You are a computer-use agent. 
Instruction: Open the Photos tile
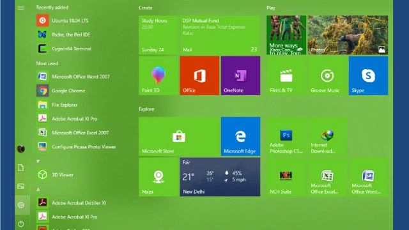(x=348, y=35)
